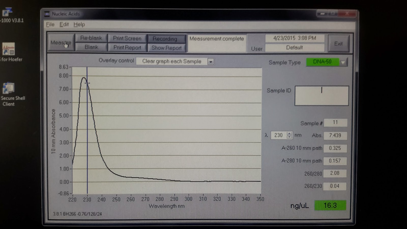Open the Clear graph each Sample selector arrow
The width and height of the screenshot is (407, 229).
click(x=211, y=61)
